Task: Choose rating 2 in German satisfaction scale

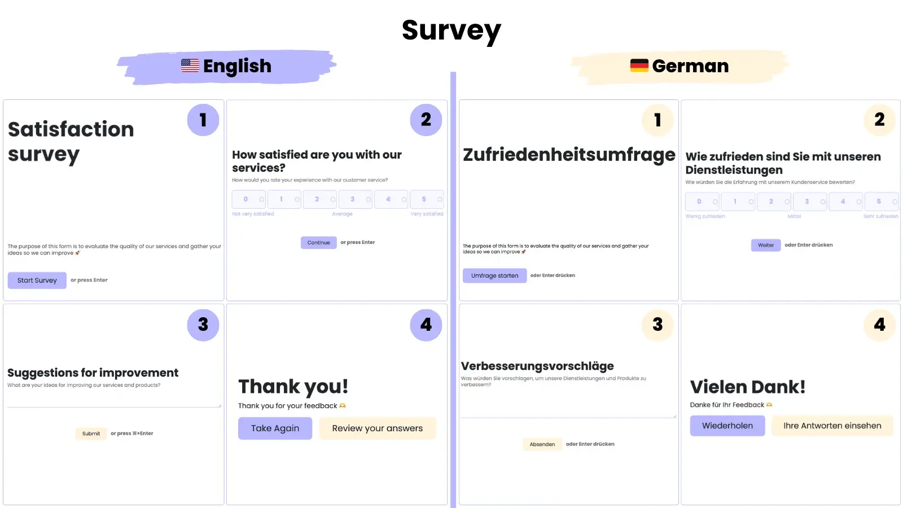Action: click(x=774, y=202)
